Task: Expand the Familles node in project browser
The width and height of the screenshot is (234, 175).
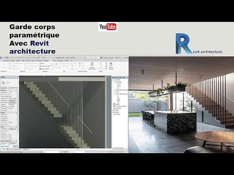Action: tap(113, 110)
